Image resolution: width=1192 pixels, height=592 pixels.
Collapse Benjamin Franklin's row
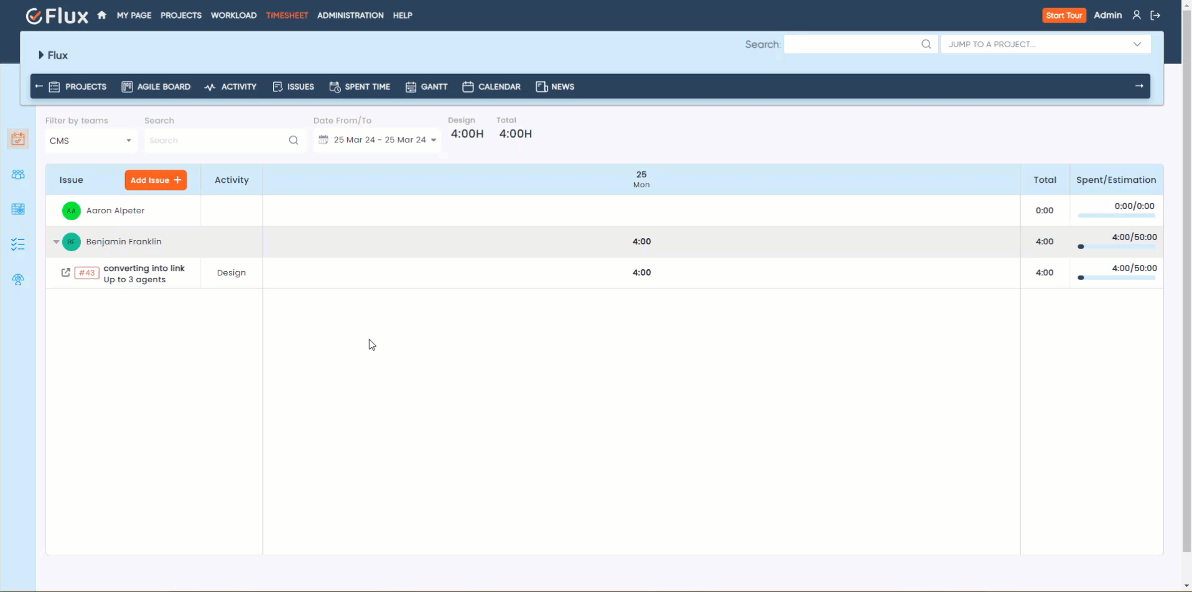56,241
